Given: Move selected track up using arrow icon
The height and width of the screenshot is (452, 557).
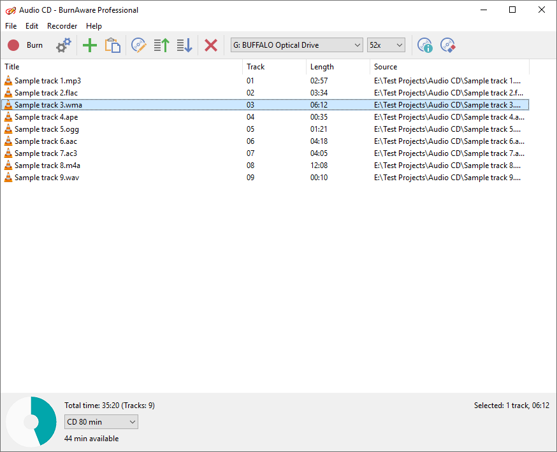Looking at the screenshot, I should (161, 45).
